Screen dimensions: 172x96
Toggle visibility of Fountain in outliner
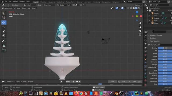tap(171, 18)
